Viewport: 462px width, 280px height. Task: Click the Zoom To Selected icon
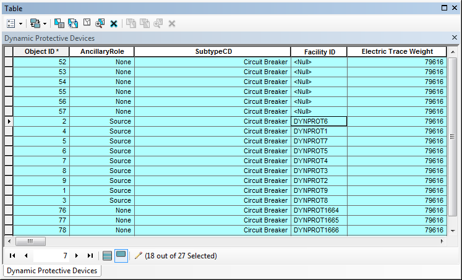(x=100, y=23)
